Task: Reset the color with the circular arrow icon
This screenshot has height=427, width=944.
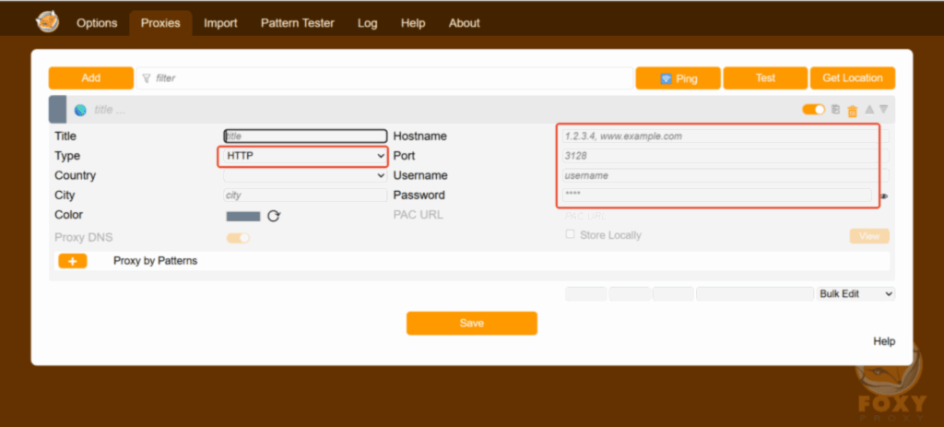Action: click(x=273, y=216)
